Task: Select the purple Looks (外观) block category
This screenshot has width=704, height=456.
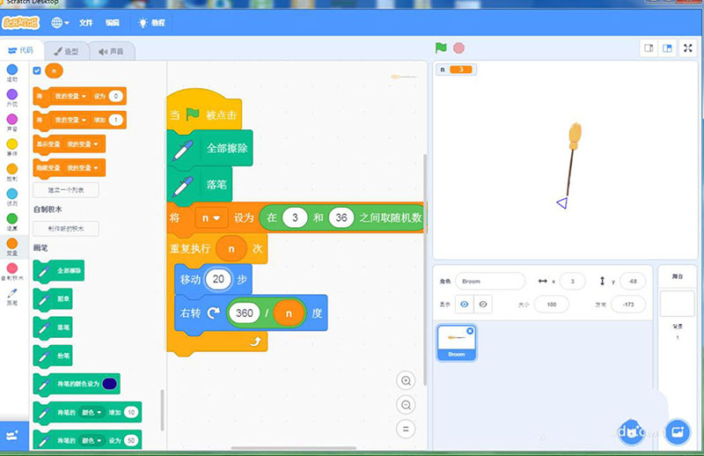Action: pos(12,98)
